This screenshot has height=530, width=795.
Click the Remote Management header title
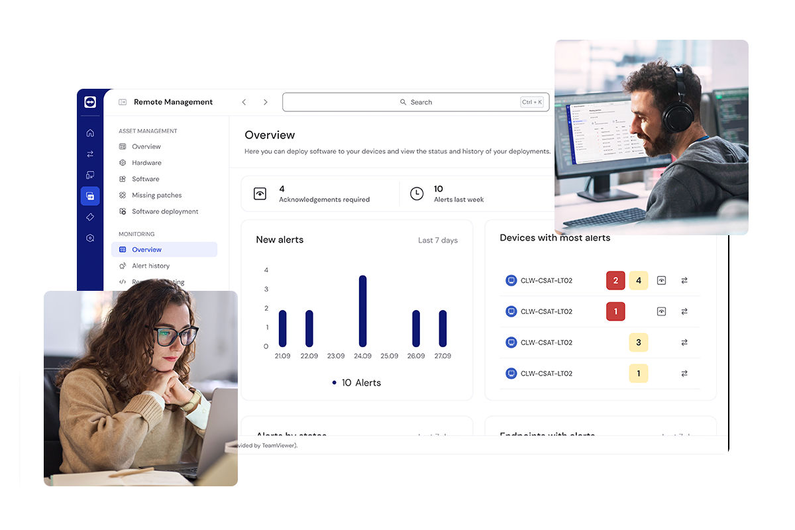click(x=174, y=102)
